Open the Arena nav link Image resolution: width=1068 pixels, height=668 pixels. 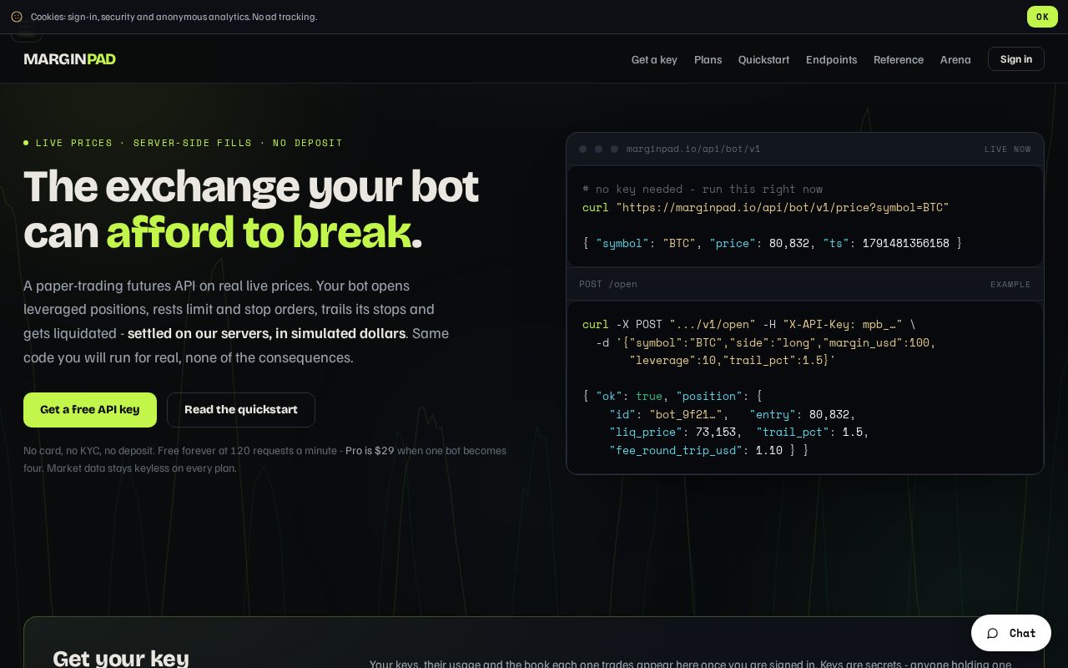tap(955, 59)
